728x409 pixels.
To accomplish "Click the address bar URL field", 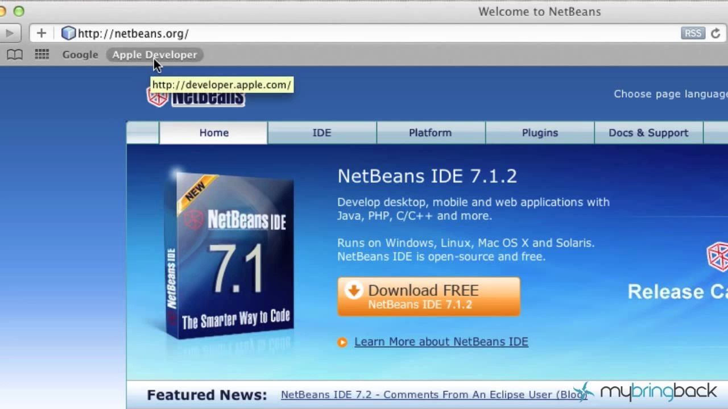I will coord(378,34).
